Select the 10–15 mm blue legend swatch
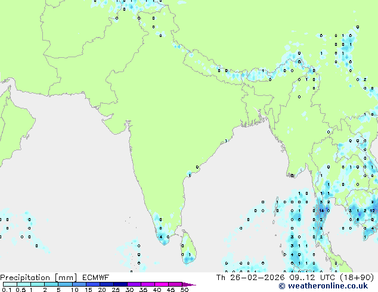Image resolution: width=378 pixels, height=292 pixels. tap(79, 284)
